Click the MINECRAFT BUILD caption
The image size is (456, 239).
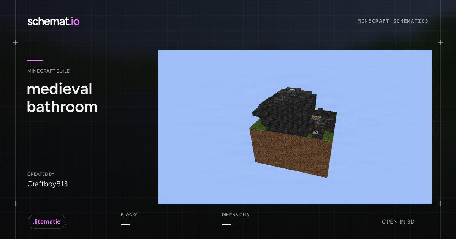tap(49, 71)
